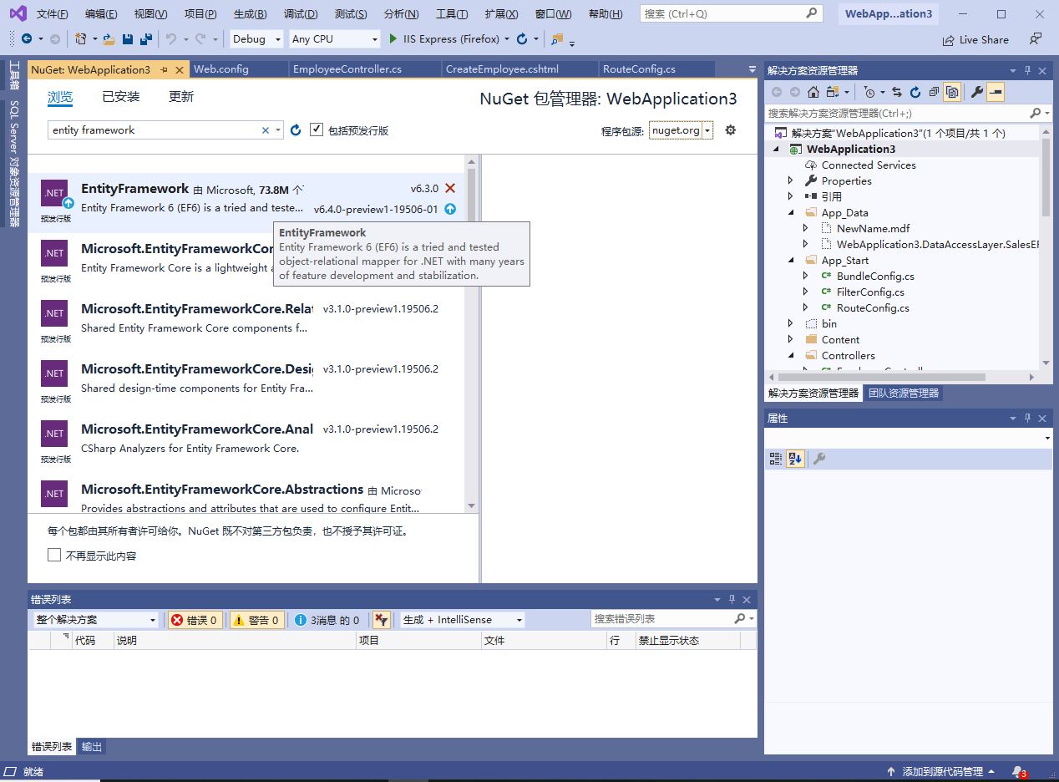Toggle the 包括预发行版 checkbox

[x=317, y=129]
